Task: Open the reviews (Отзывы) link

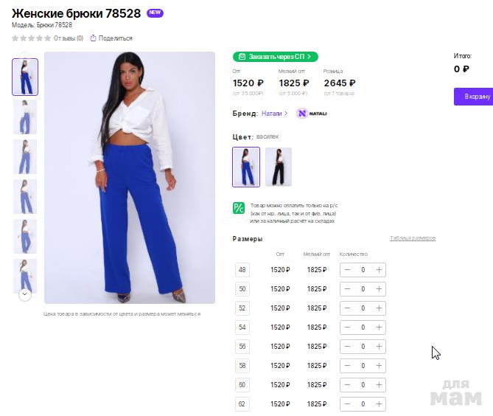Action: [x=69, y=38]
